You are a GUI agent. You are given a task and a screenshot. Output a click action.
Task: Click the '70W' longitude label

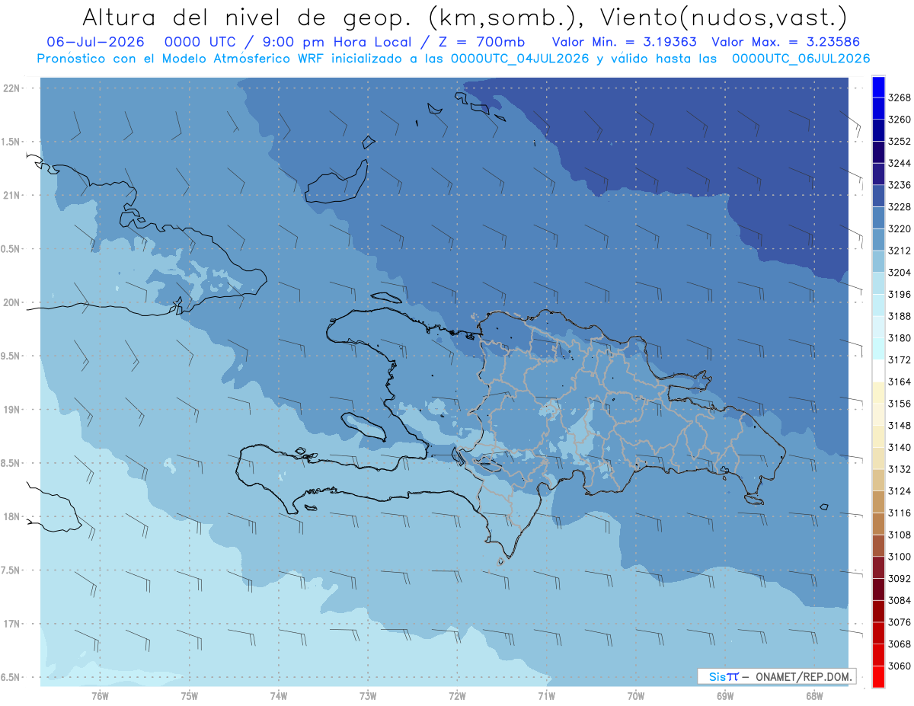click(x=636, y=695)
